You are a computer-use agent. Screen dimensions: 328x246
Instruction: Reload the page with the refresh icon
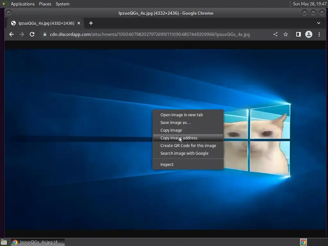[32, 34]
